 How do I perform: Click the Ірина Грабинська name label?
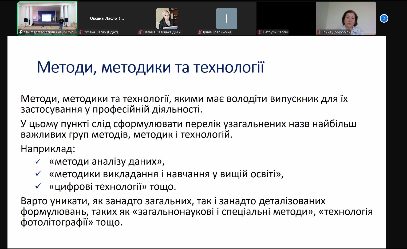click(217, 32)
